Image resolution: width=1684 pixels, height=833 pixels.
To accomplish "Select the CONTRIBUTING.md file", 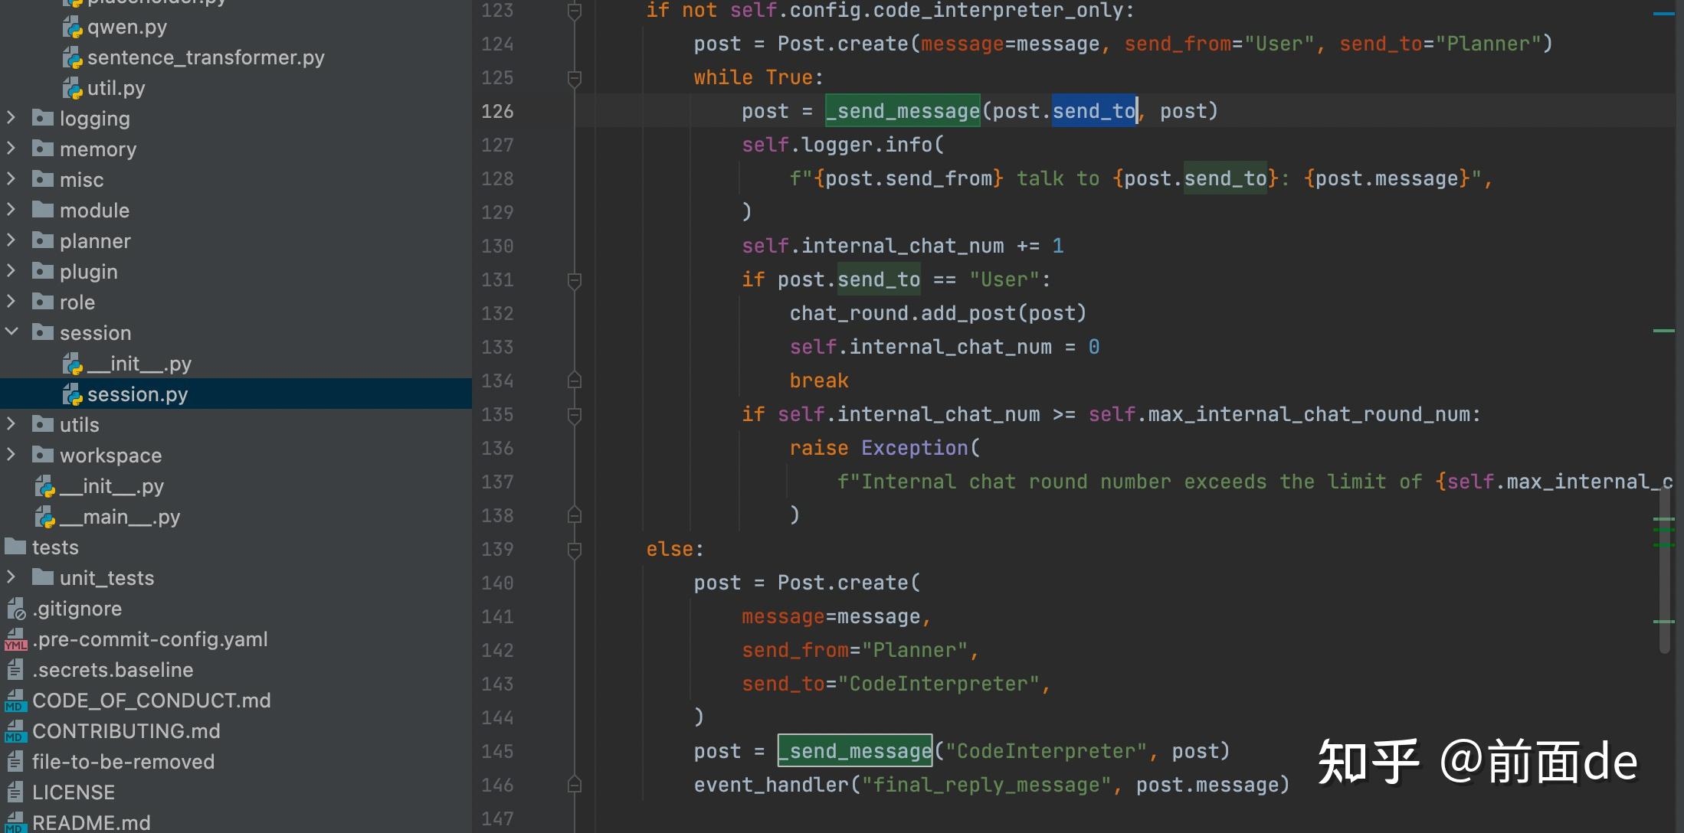I will [126, 731].
